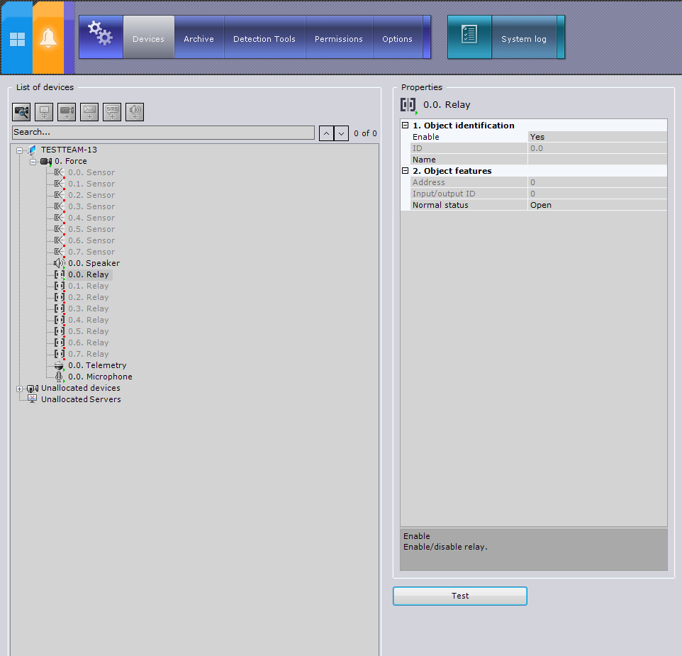The image size is (682, 656).
Task: Click the add camera icon
Action: 67,111
